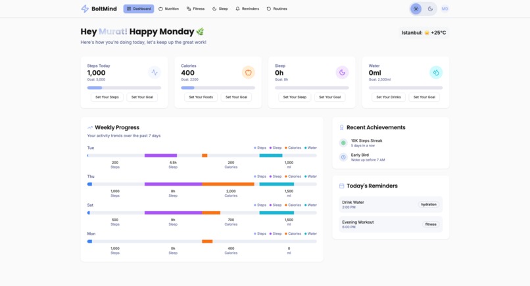The image size is (530, 286).
Task: Click the 10K Steps Streak green badge icon
Action: [343, 142]
